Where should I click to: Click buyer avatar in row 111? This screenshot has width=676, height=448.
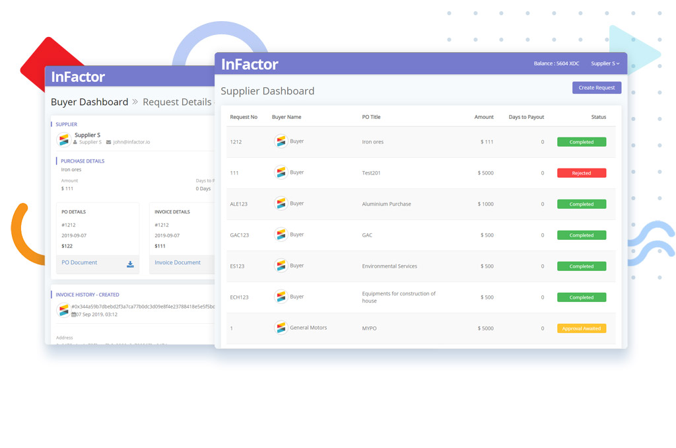(281, 172)
